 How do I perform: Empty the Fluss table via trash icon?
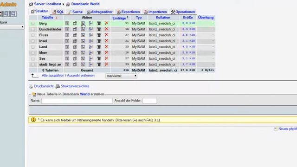pos(99,35)
